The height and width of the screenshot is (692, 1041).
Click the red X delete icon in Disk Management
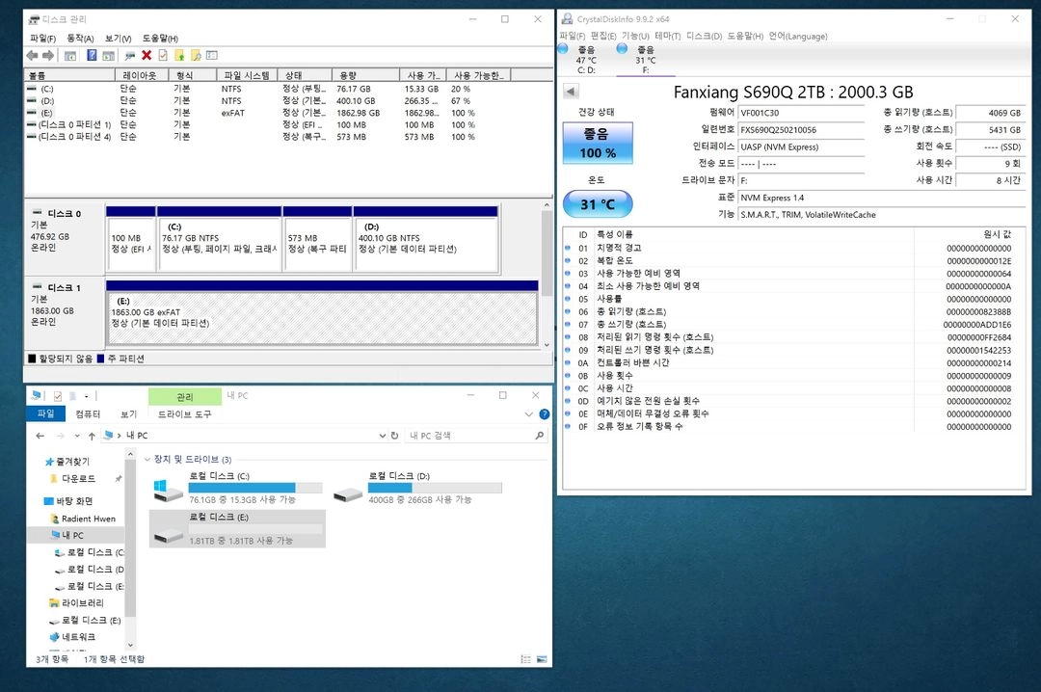(147, 55)
